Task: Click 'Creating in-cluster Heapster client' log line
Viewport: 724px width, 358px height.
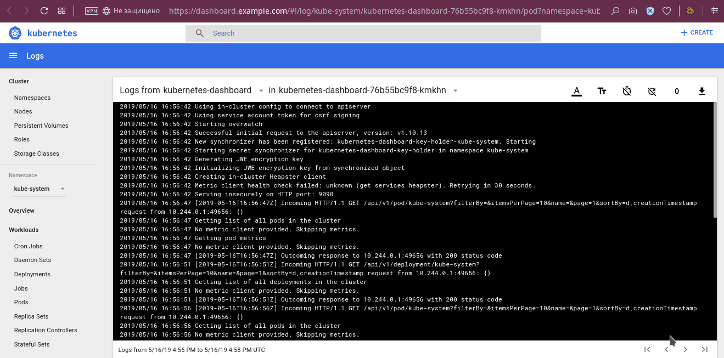Action: (x=223, y=177)
